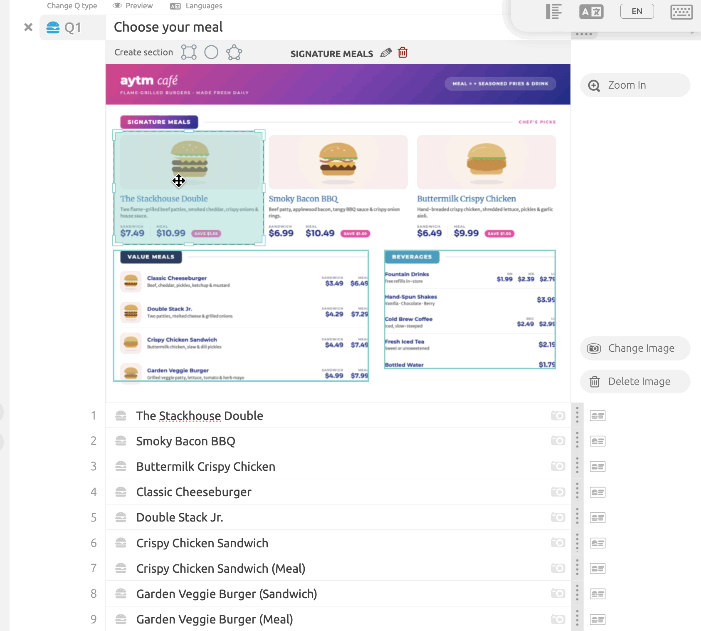This screenshot has height=631, width=701.
Task: Click the card layout icon for Classic Cheeseburger
Action: (597, 492)
